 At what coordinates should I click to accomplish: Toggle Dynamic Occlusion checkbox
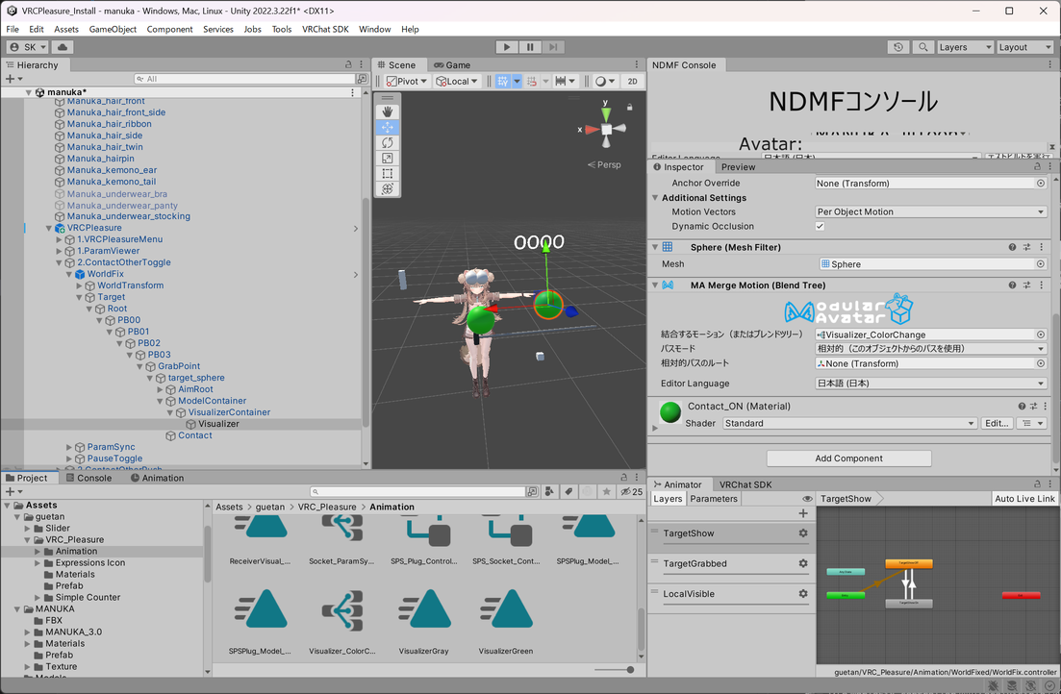[x=820, y=226]
